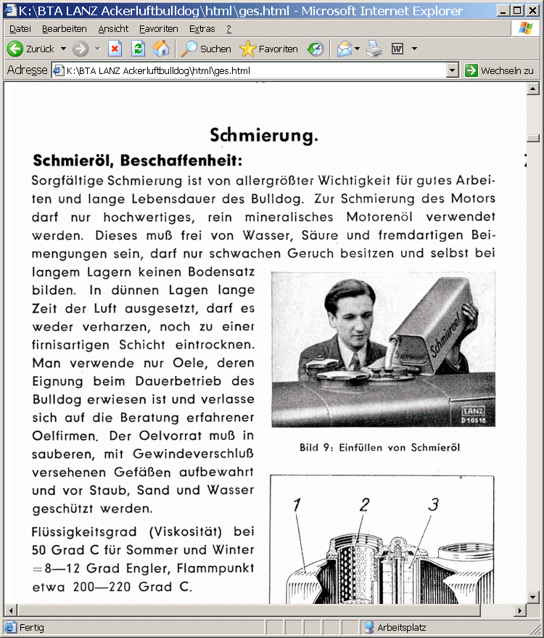Stop loading with the red X icon

pyautogui.click(x=115, y=49)
